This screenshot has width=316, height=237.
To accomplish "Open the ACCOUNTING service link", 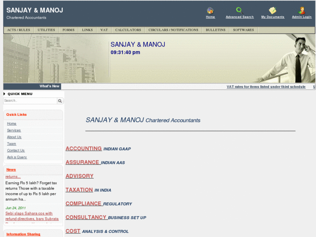I will click(83, 148).
